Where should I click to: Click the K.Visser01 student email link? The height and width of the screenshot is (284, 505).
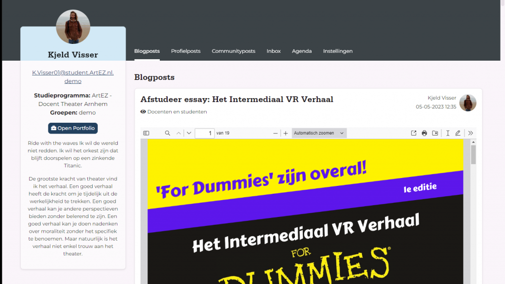[x=73, y=72]
